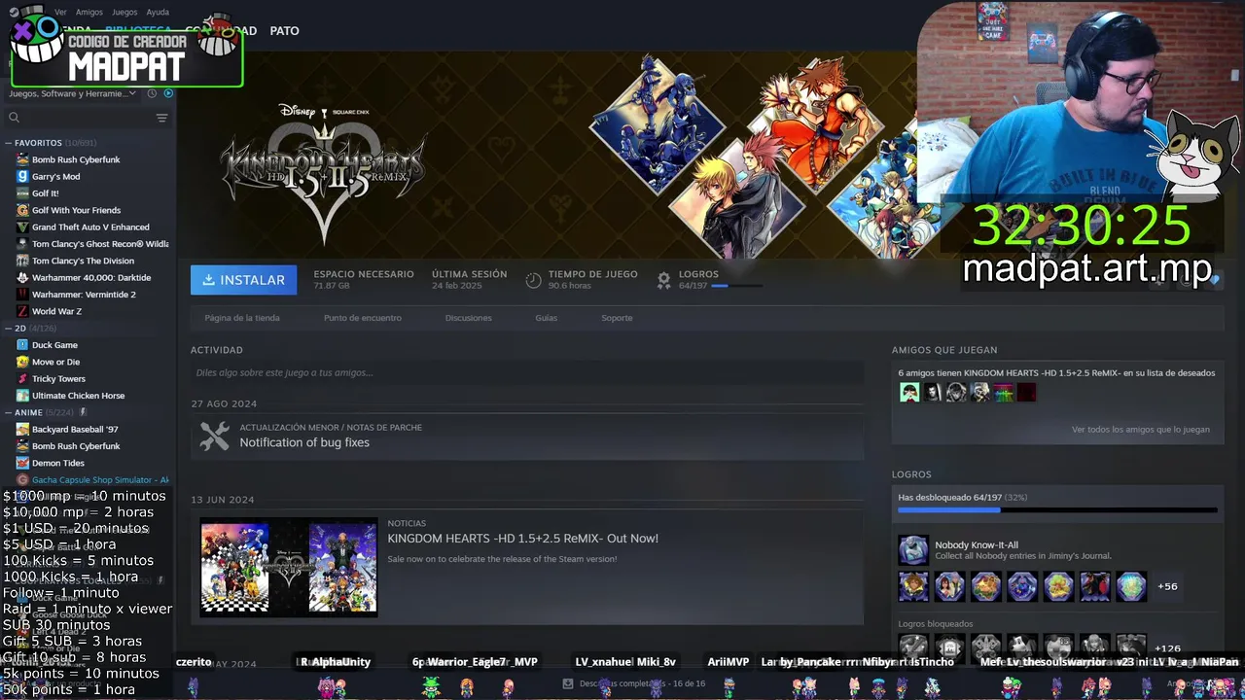Open the Amigos menu
The width and height of the screenshot is (1245, 700).
[x=89, y=13]
